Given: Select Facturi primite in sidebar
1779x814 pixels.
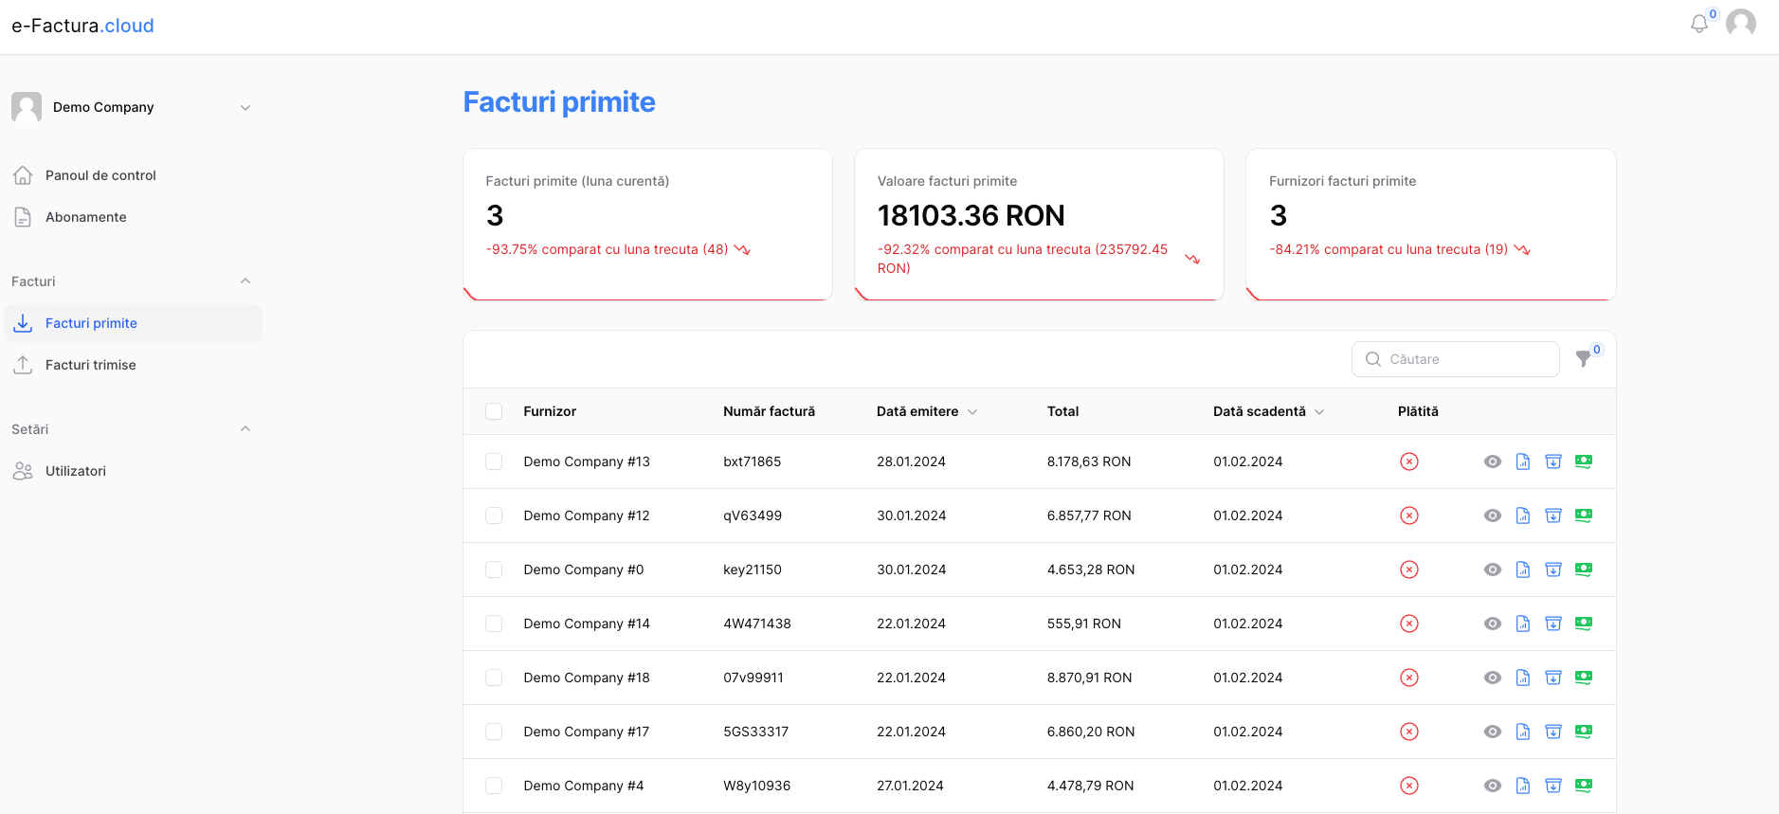Looking at the screenshot, I should click(x=133, y=323).
